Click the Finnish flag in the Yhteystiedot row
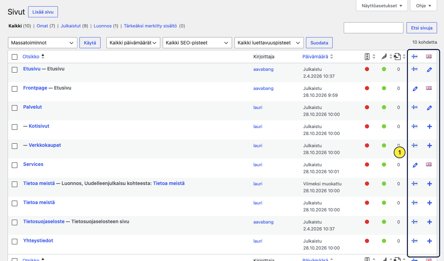The image size is (444, 261). pos(415,241)
